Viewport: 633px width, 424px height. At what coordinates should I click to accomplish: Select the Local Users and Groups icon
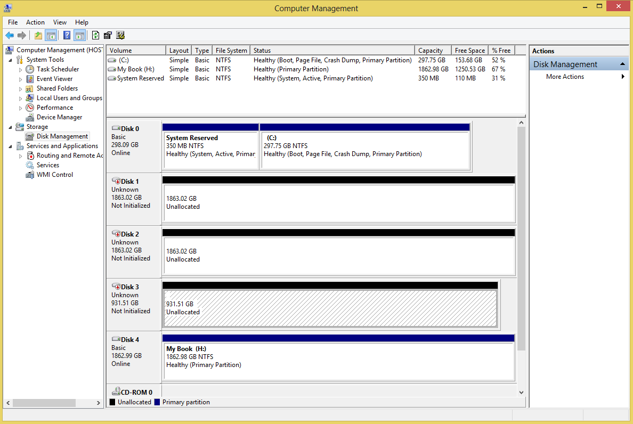(x=29, y=98)
